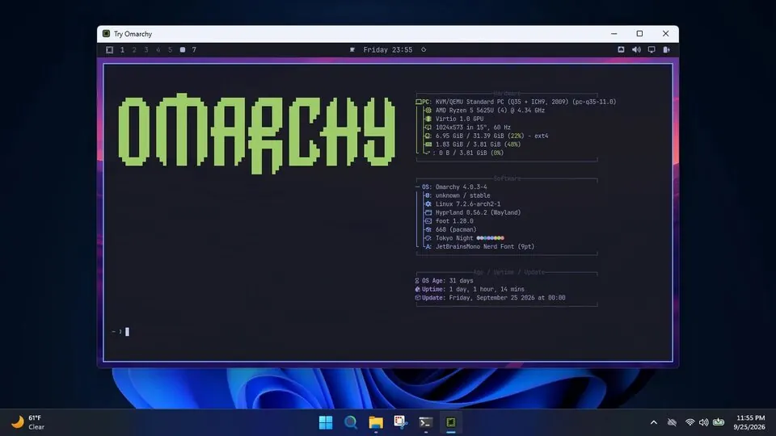Image resolution: width=776 pixels, height=436 pixels.
Task: Click the Linux 7.2.6-arch2-1 kernel line
Action: pos(462,203)
